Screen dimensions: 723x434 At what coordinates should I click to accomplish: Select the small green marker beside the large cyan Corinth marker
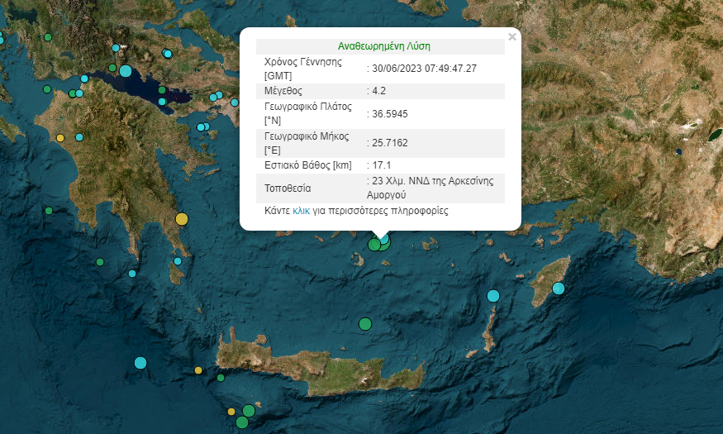click(112, 68)
